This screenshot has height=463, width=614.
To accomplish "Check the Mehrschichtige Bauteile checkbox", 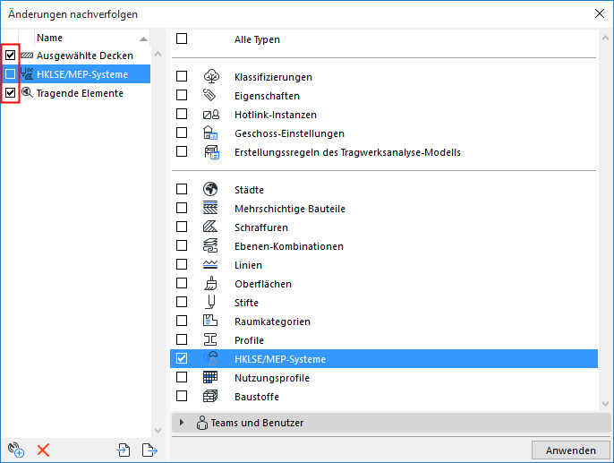I will pos(182,208).
